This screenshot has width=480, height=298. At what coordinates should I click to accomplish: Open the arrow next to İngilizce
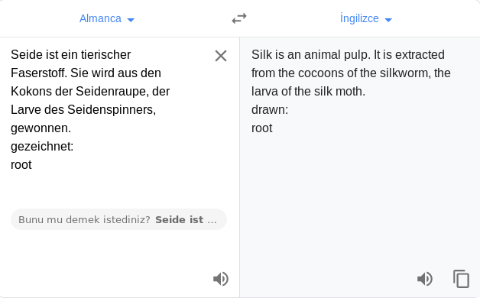388,20
